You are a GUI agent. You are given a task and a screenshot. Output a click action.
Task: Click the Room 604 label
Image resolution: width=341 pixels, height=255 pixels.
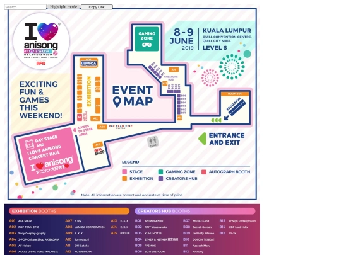[x=235, y=94]
